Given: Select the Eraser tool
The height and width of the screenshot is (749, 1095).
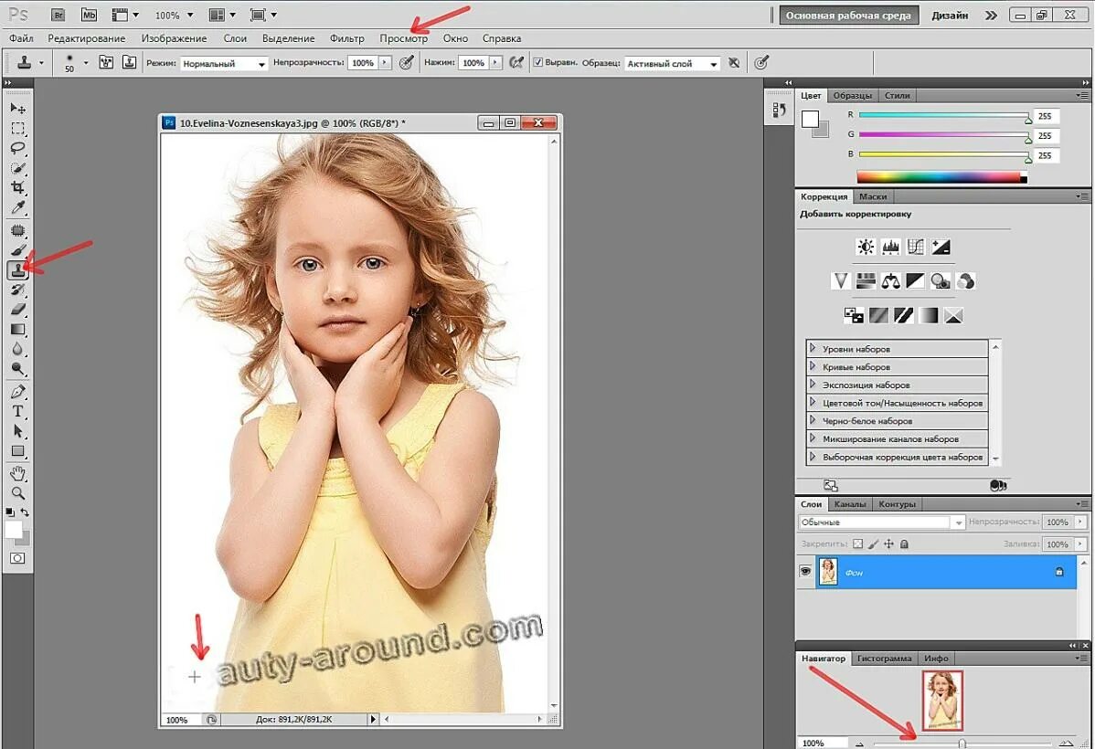Looking at the screenshot, I should pos(17,309).
